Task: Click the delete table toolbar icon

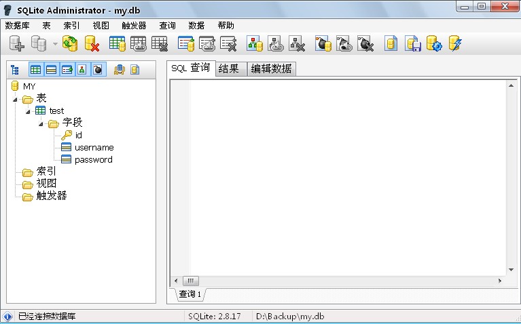Action: 160,43
